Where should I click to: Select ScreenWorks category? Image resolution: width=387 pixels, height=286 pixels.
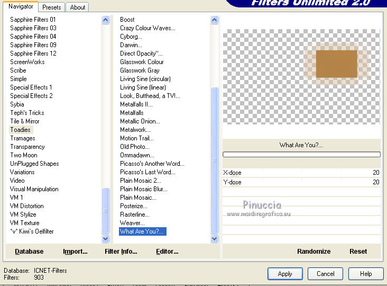[27, 62]
